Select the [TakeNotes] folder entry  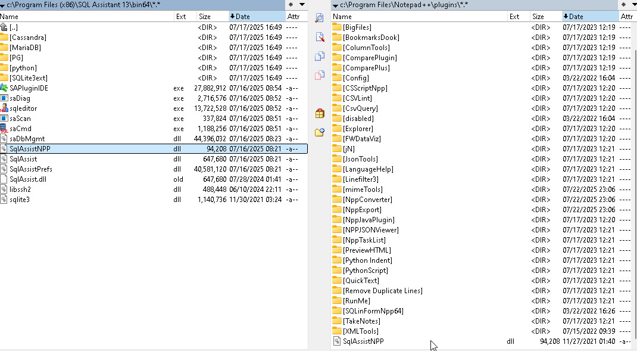click(482, 321)
